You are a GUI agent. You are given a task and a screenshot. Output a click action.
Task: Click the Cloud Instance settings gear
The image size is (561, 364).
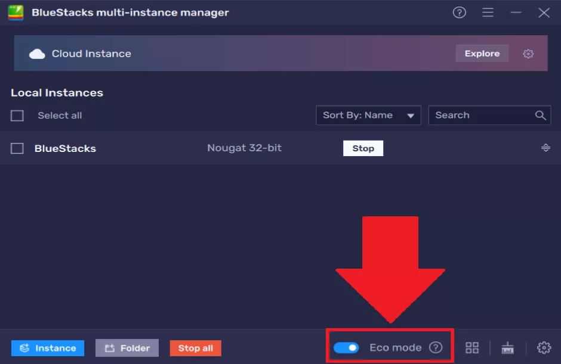tap(528, 54)
